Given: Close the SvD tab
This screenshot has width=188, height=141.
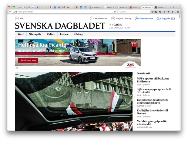Looking at the screenshot, I should click(152, 8).
